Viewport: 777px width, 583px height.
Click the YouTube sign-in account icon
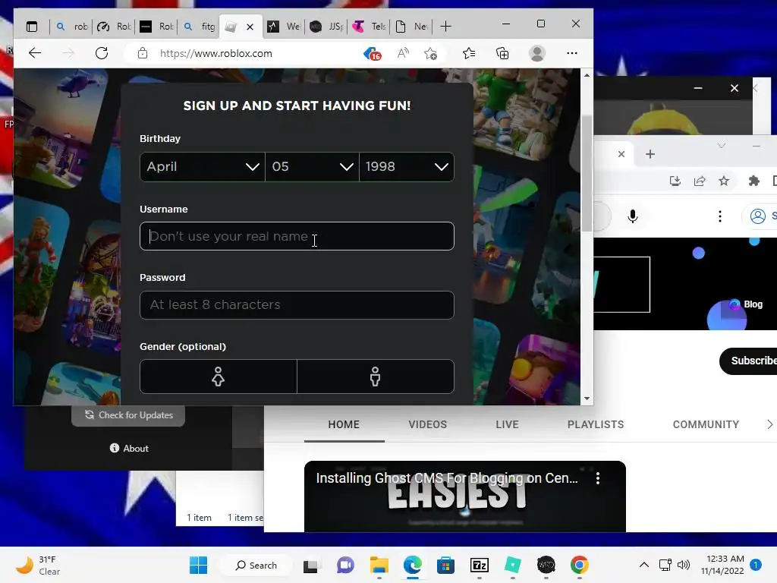tap(758, 216)
